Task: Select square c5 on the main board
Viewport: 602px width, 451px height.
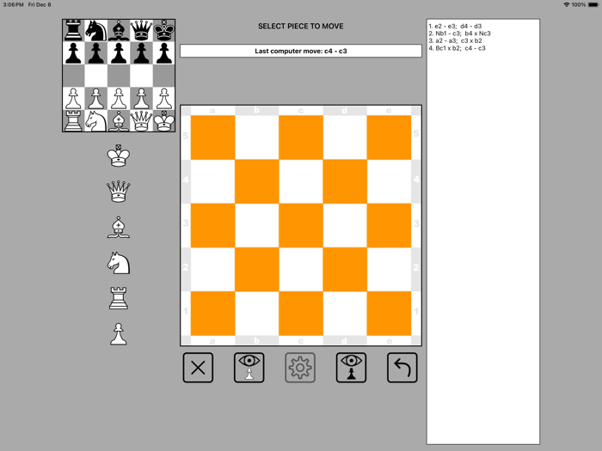Action: point(301,137)
